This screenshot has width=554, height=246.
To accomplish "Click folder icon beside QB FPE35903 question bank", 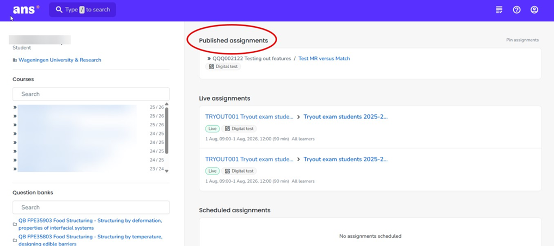I will click(15, 224).
